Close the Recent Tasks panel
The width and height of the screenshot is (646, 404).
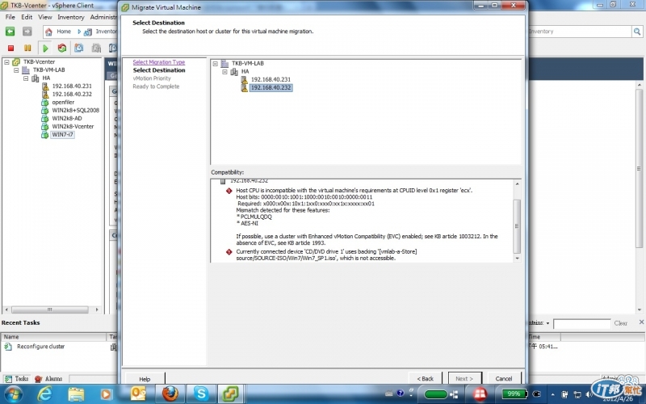click(641, 322)
